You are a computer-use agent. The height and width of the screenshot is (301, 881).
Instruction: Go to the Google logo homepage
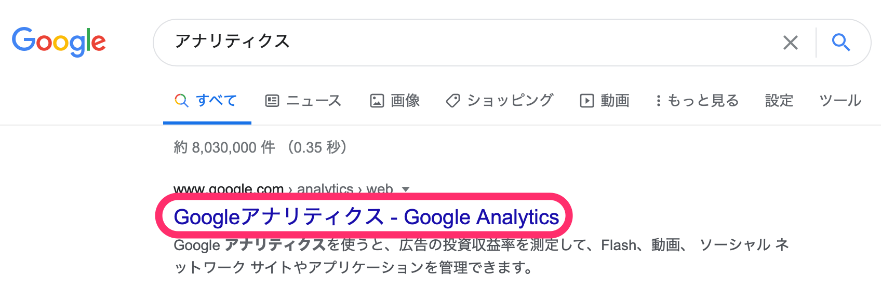pyautogui.click(x=59, y=42)
